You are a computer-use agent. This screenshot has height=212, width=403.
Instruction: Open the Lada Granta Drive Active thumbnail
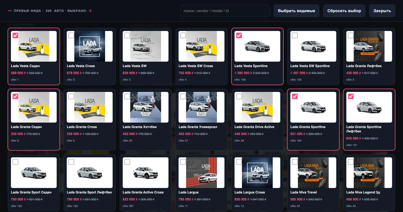pyautogui.click(x=257, y=107)
